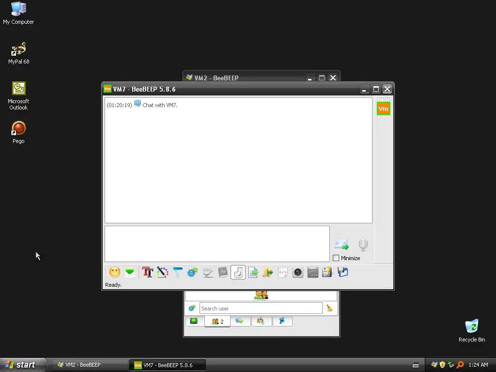Toggle spell checking ABC checkmark icon

207,272
